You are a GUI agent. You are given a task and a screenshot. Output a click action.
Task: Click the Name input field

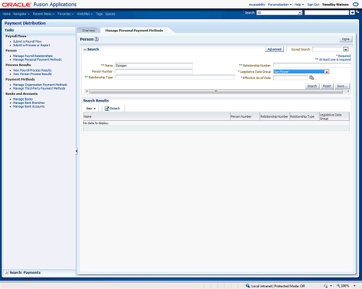(154, 65)
